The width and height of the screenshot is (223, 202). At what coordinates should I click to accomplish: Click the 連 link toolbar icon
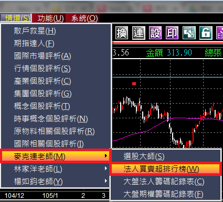[139, 33]
